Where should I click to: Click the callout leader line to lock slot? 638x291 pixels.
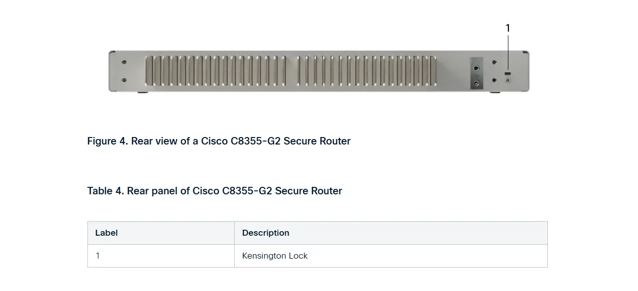click(508, 52)
